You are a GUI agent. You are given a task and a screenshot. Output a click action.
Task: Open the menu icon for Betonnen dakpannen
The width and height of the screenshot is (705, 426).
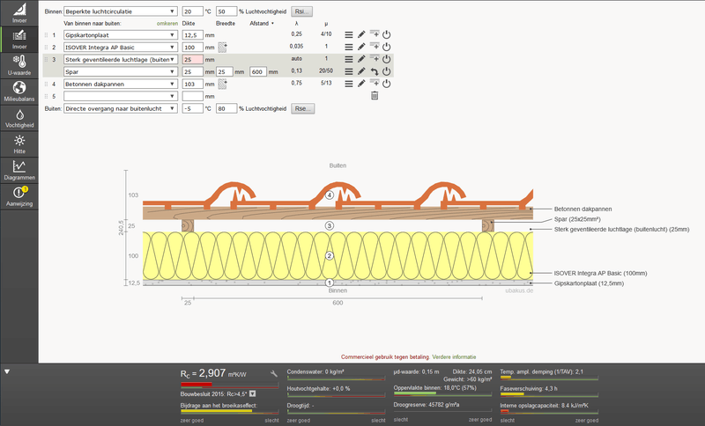(x=348, y=84)
